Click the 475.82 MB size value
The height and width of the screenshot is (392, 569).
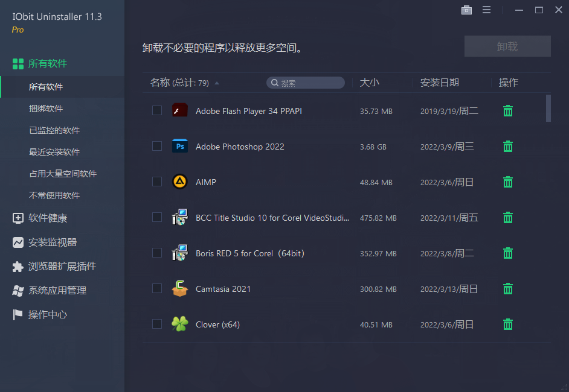pos(378,218)
